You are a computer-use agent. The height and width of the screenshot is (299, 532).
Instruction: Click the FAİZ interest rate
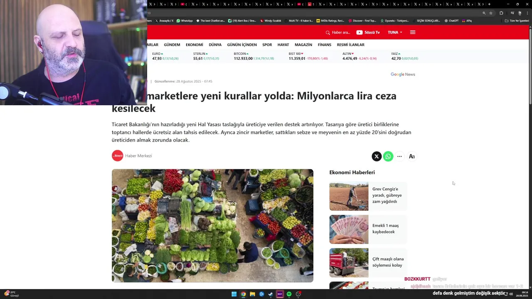pos(405,56)
